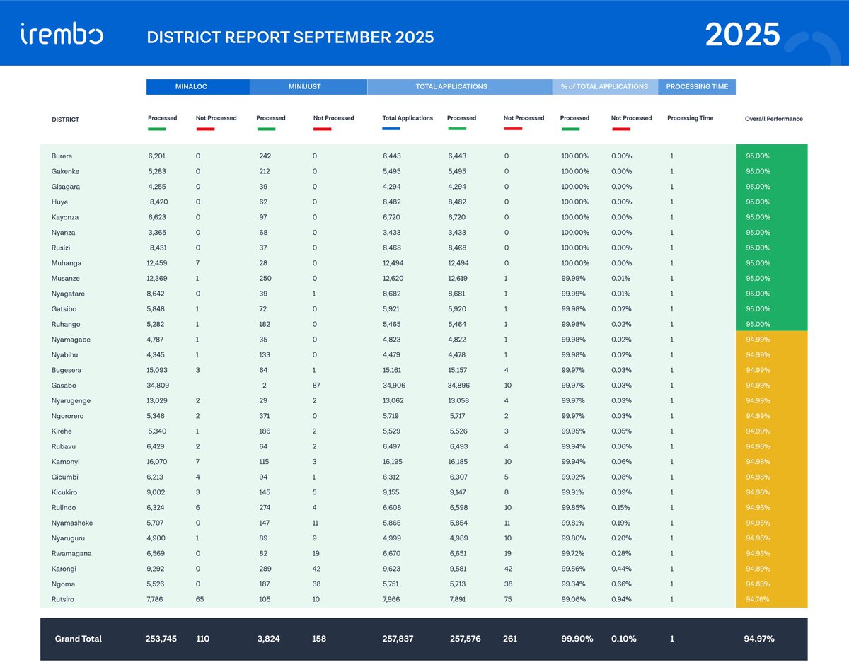Click the DISTRICT REPORT SEPTEMBER 2025 title

(x=290, y=37)
